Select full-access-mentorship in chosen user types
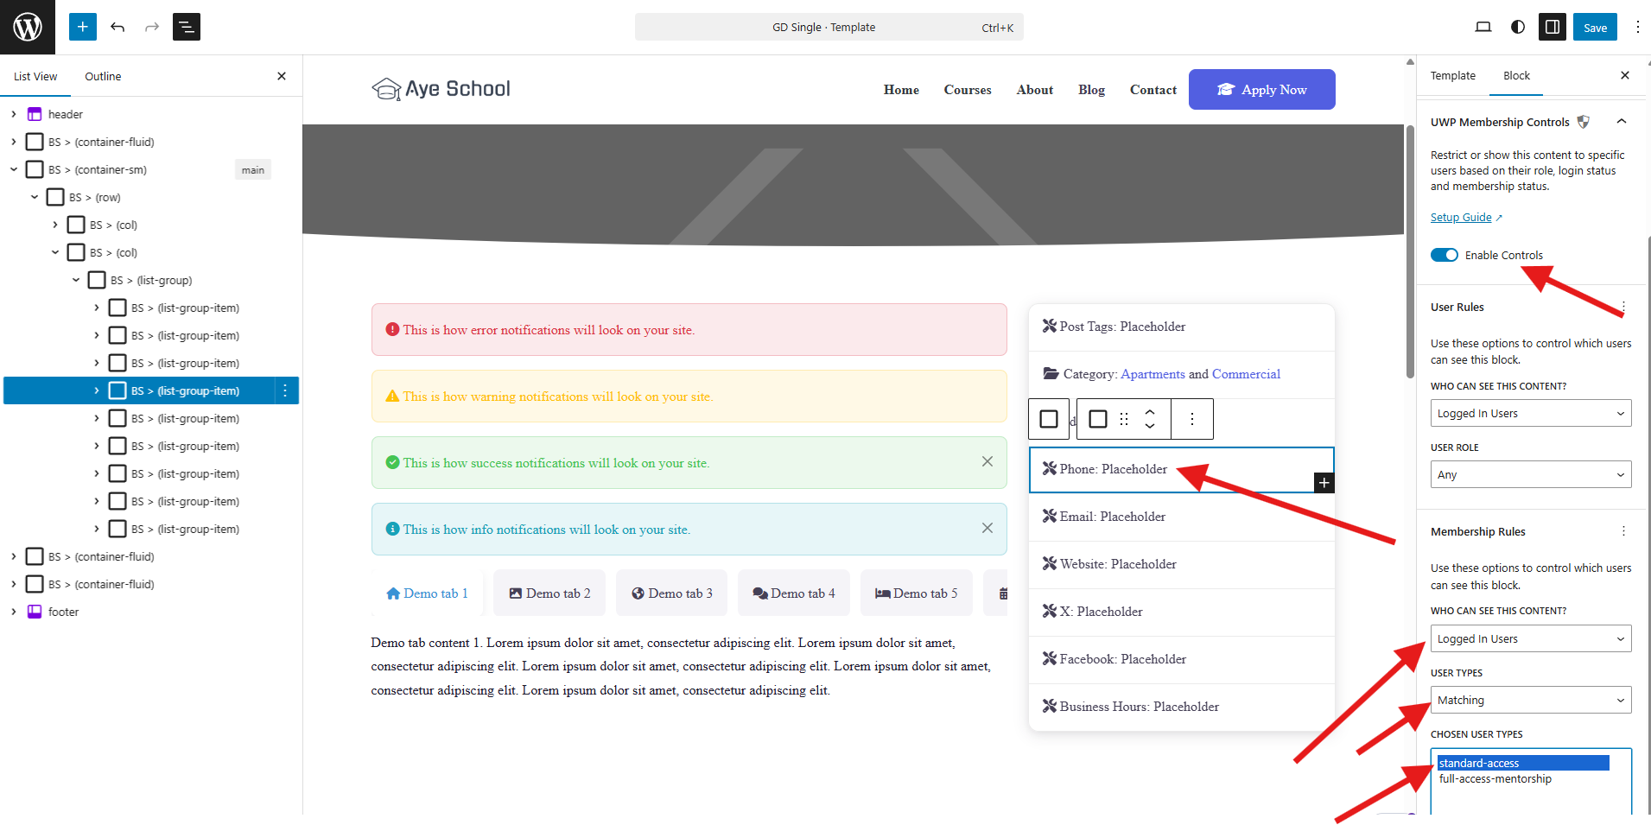 [x=1495, y=778]
